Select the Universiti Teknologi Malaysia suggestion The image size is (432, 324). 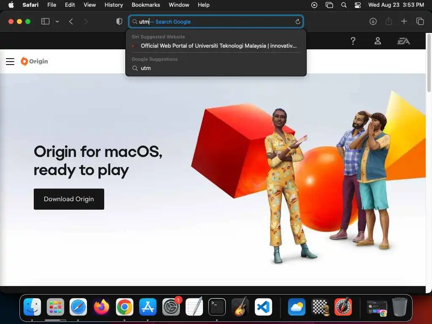click(216, 46)
